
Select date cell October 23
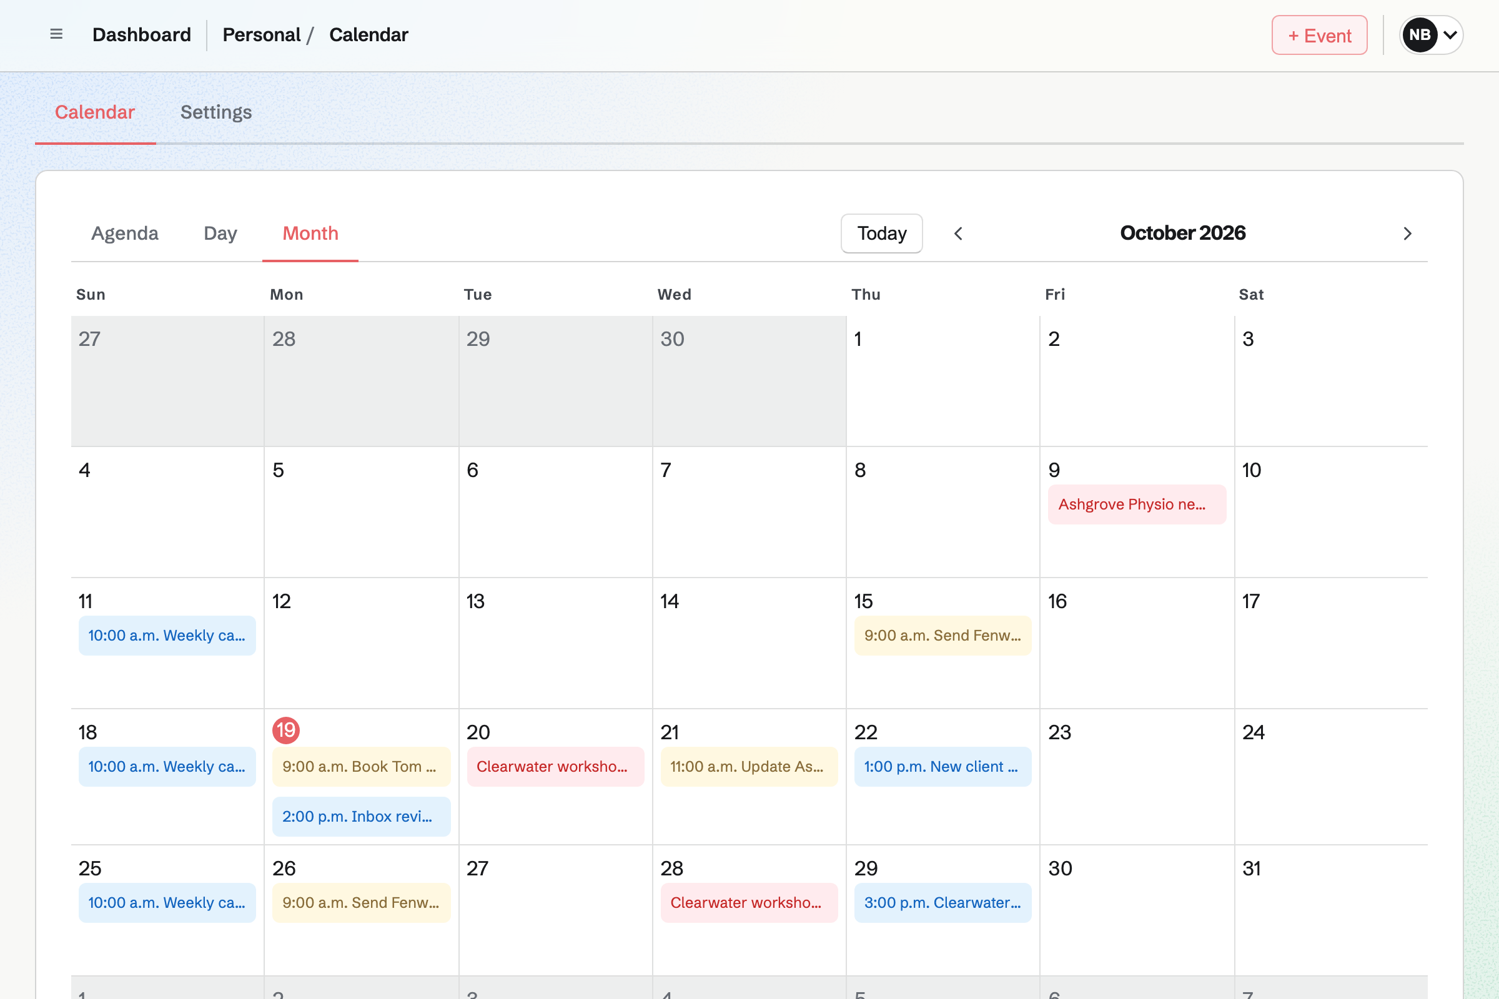[1137, 777]
